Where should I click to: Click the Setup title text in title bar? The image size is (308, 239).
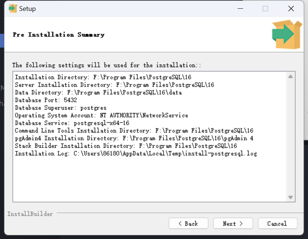28,9
